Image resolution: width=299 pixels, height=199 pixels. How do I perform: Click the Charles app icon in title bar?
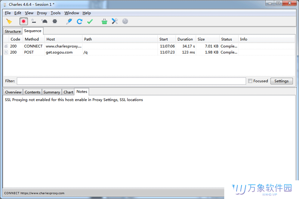(5, 4)
